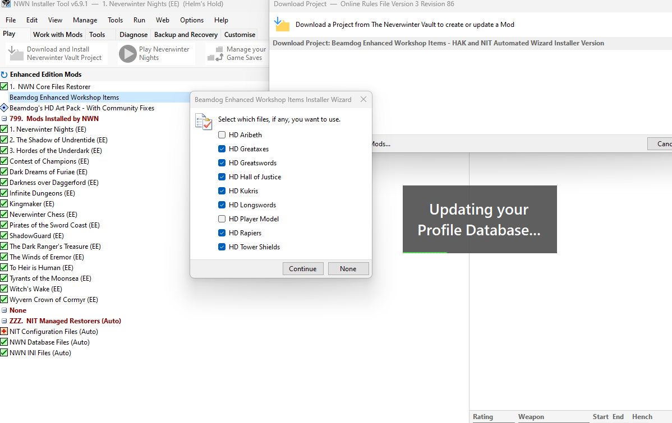Click the download folder icon in Download Project window

coord(282,25)
